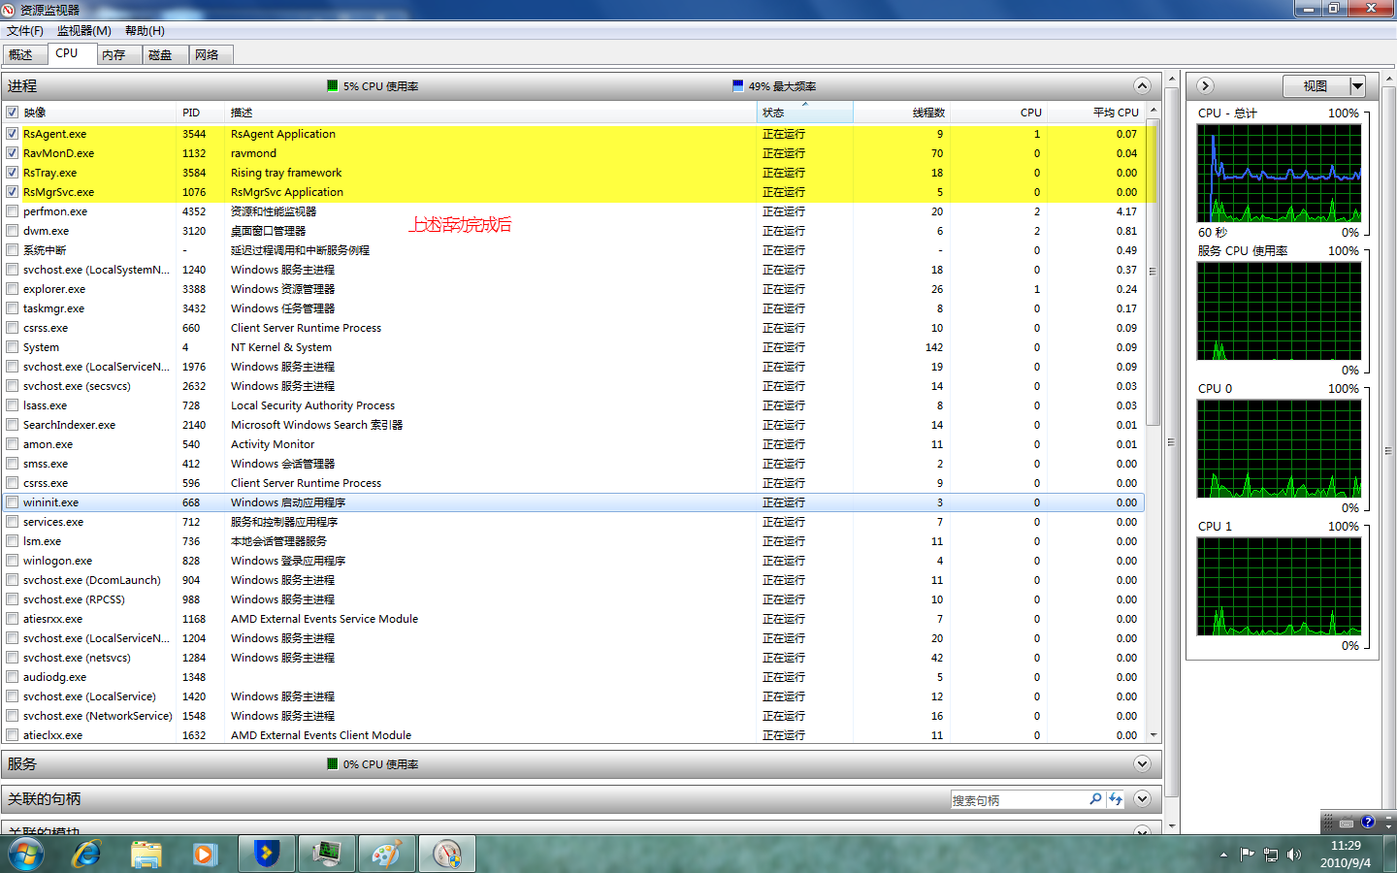This screenshot has width=1397, height=873.
Task: Click the CPU - 总计 graph
Action: click(1279, 174)
